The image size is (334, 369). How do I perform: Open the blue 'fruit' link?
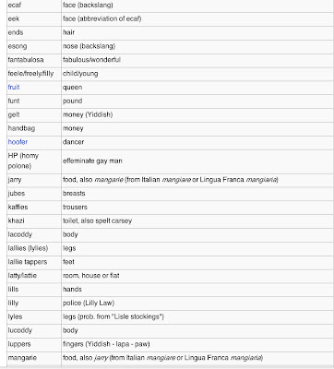tap(14, 88)
